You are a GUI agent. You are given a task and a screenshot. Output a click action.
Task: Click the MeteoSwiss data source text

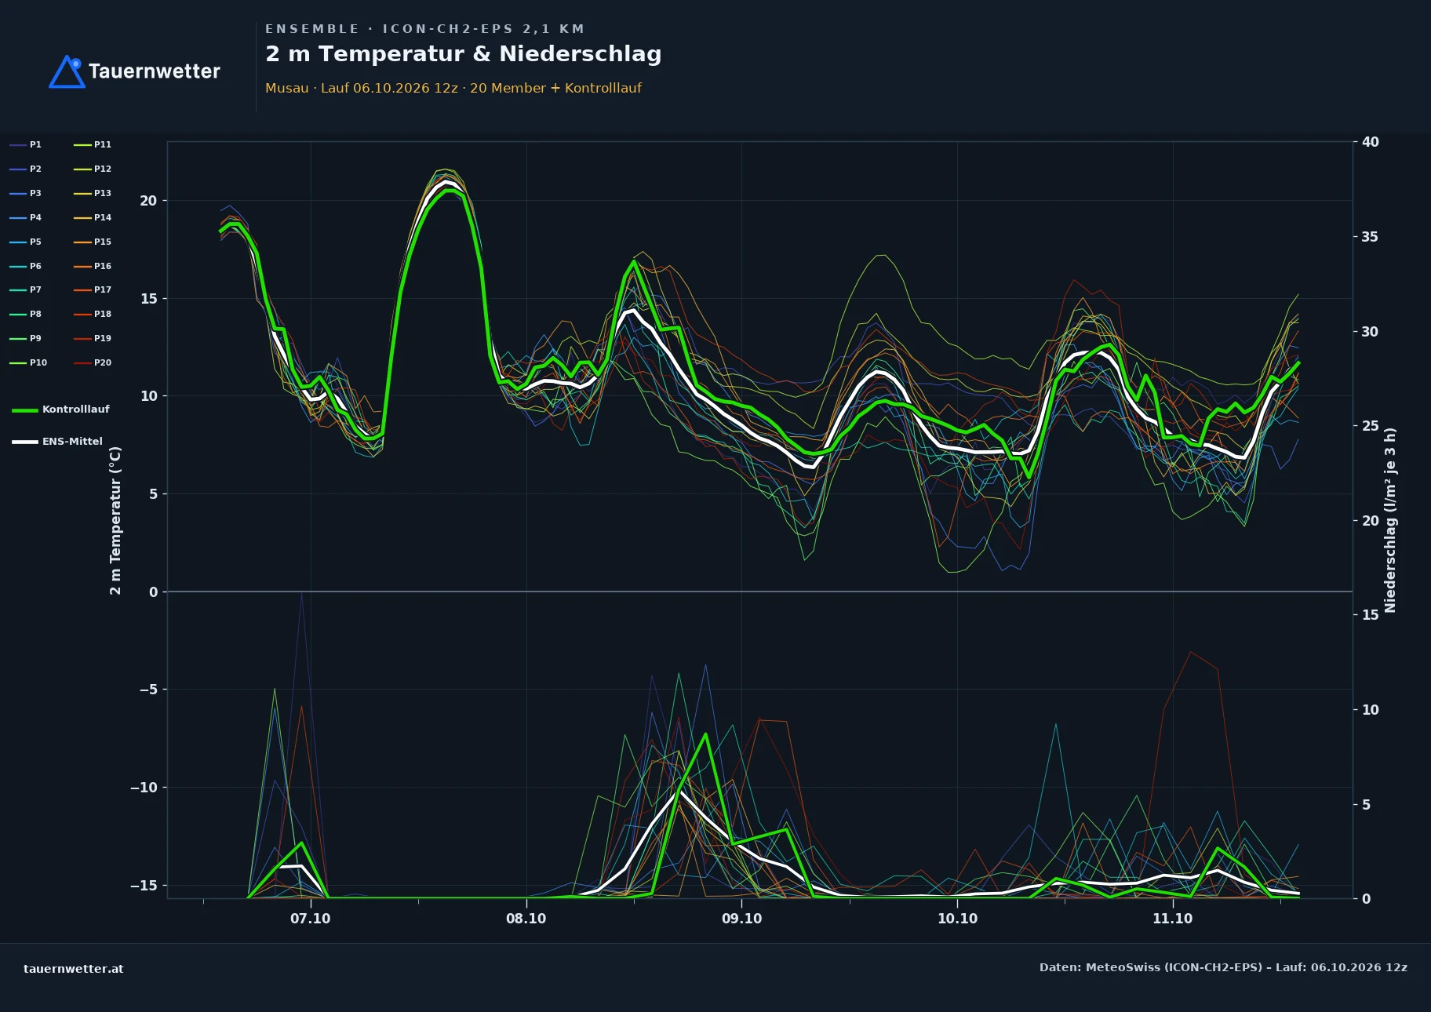tap(1223, 967)
